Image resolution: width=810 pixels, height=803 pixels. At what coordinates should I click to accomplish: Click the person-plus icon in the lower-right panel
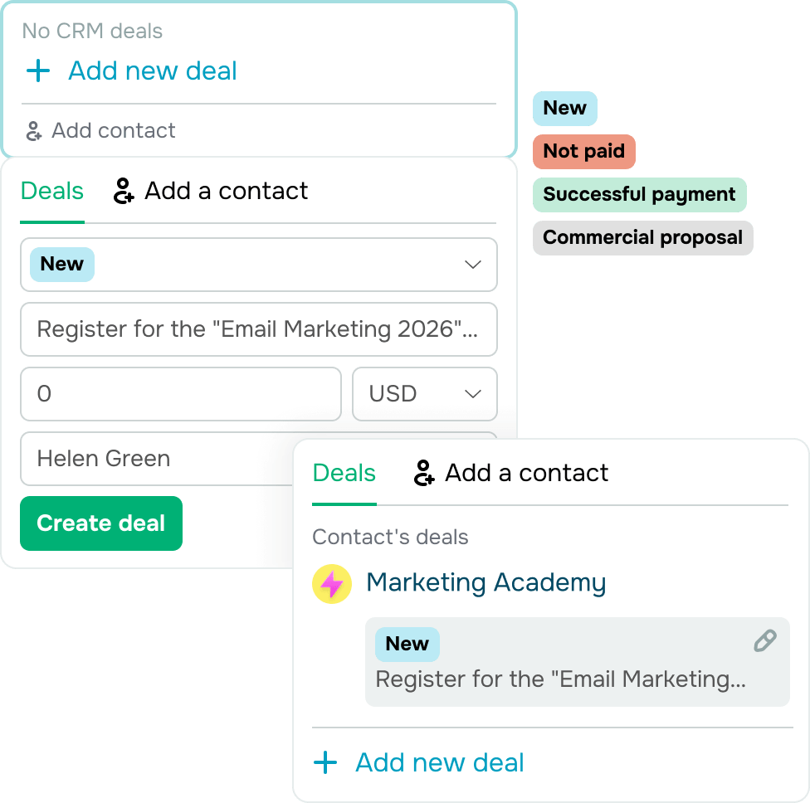[x=424, y=474]
